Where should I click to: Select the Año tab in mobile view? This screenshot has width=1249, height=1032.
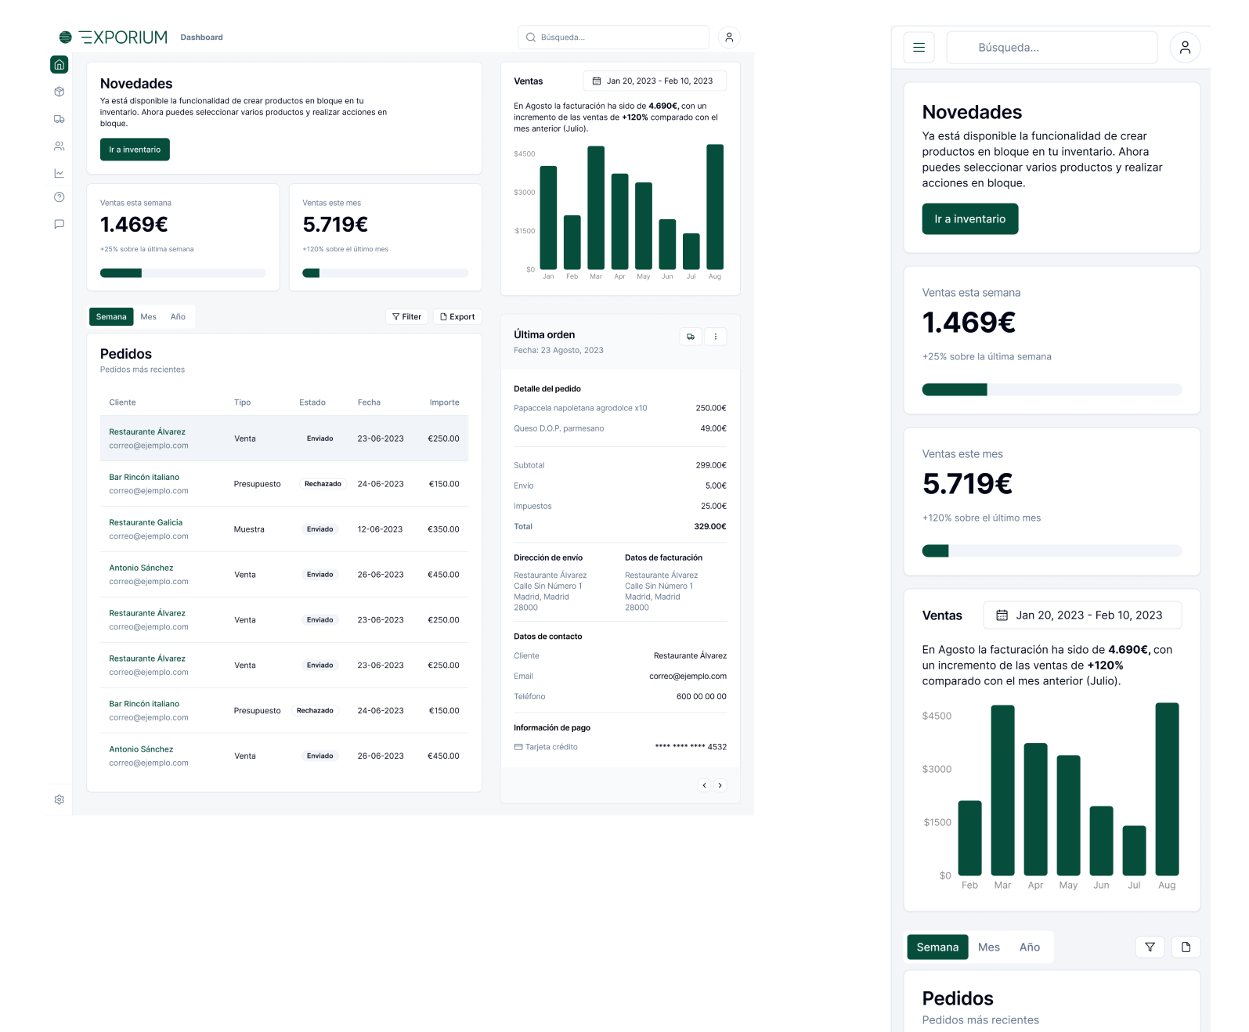tap(1030, 947)
